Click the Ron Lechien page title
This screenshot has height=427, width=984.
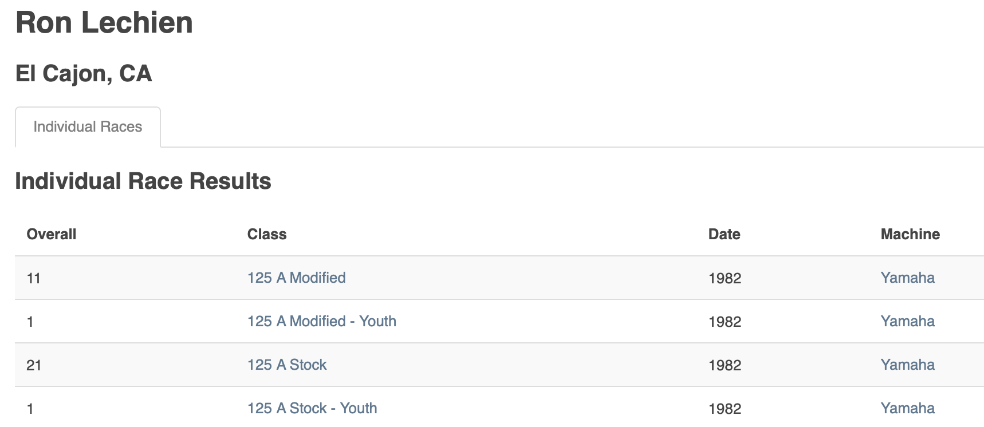point(104,23)
